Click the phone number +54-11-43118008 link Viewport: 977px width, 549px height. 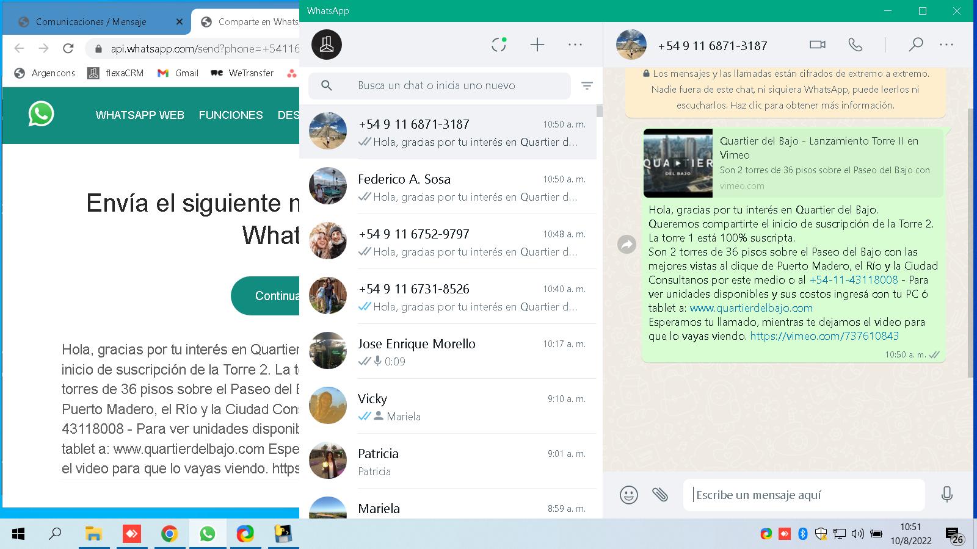coord(854,280)
